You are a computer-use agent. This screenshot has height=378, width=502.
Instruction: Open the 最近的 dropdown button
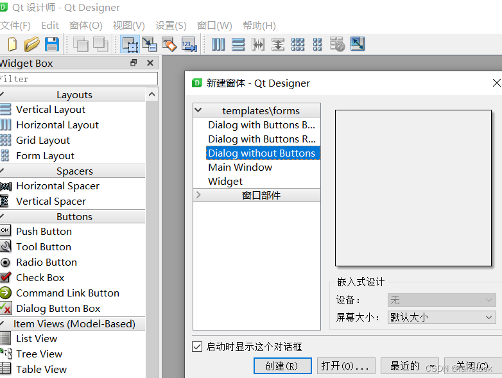tap(410, 366)
